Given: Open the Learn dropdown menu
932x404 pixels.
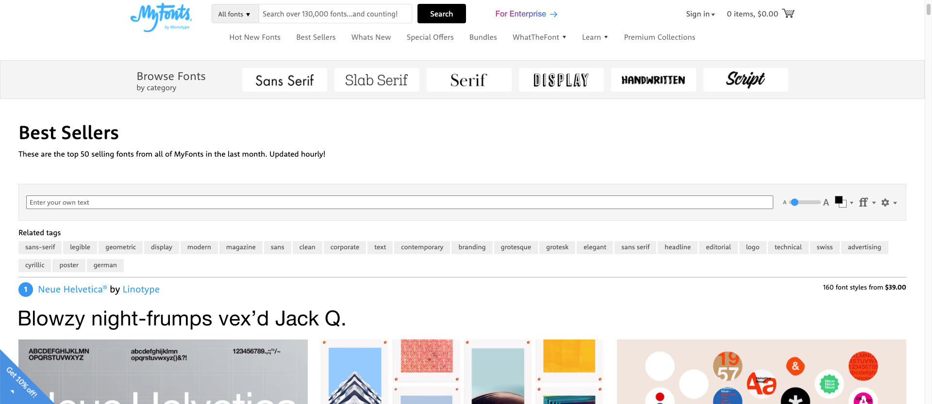Looking at the screenshot, I should 595,37.
